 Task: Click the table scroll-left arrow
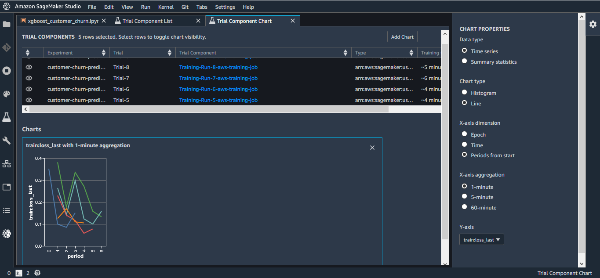25,109
